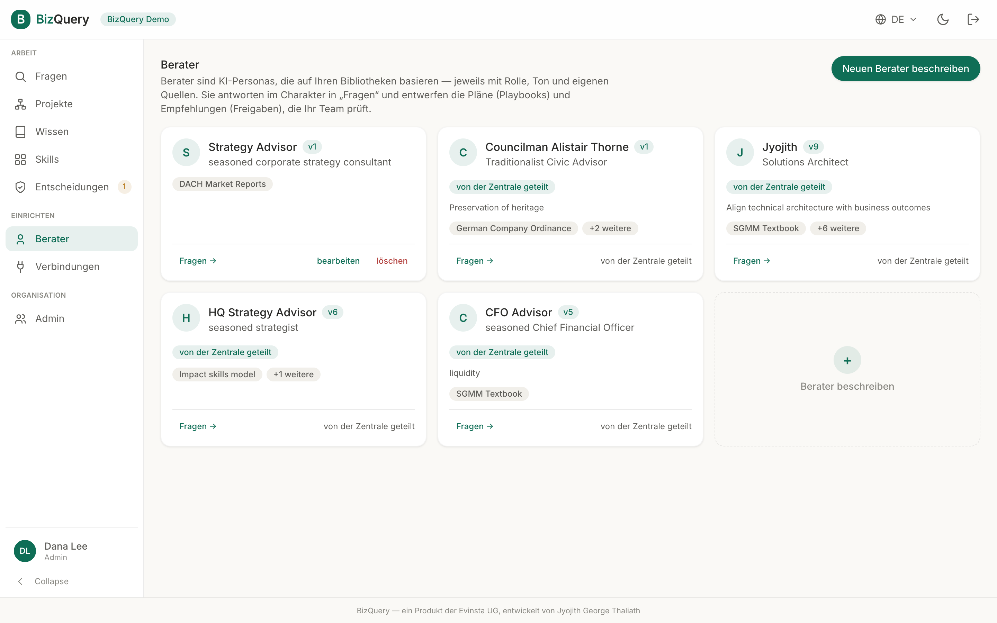Click the HQ Strategy Advisor H avatar
The height and width of the screenshot is (623, 997).
(x=186, y=318)
